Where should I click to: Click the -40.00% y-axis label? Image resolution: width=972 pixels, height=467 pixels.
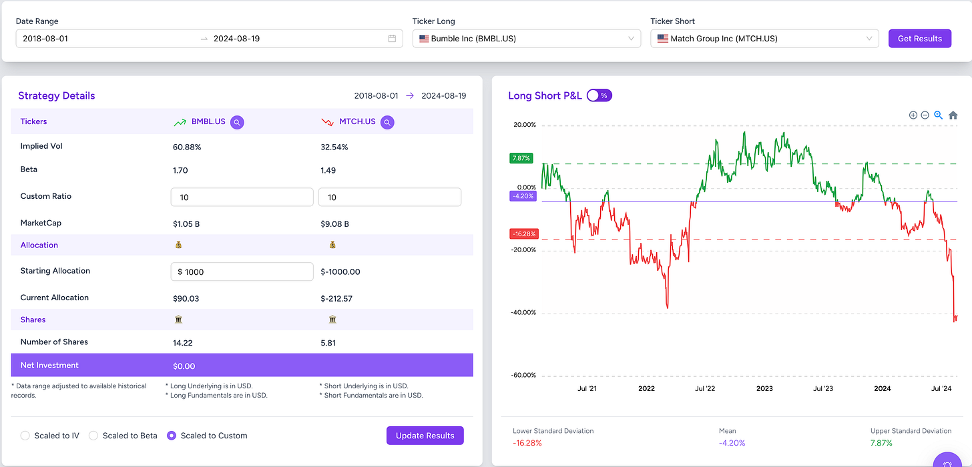pyautogui.click(x=523, y=313)
